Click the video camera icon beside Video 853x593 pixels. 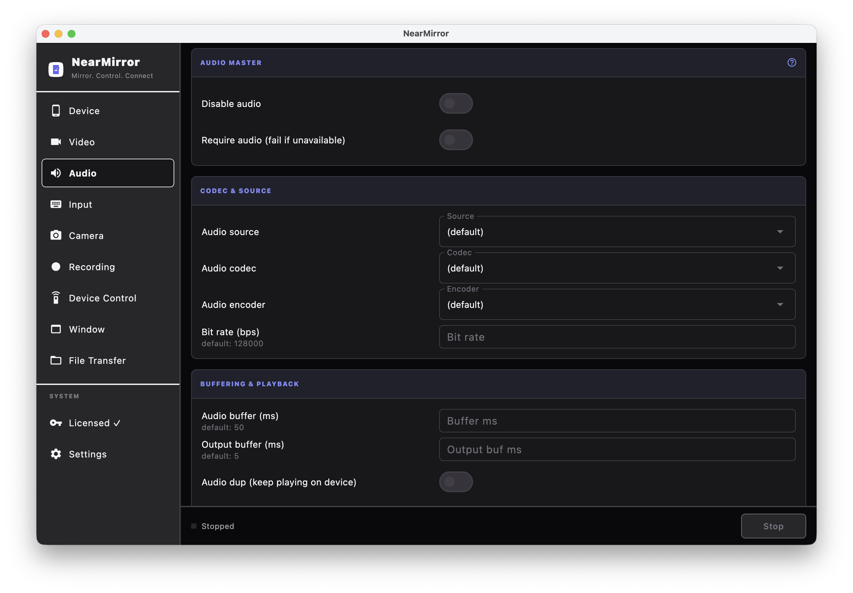pyautogui.click(x=56, y=142)
